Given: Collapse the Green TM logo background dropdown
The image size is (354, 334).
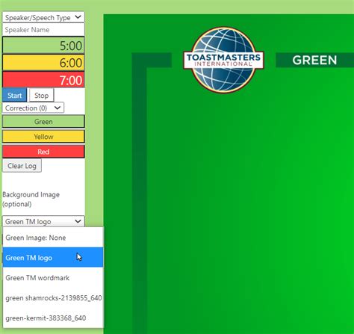Looking at the screenshot, I should [43, 221].
